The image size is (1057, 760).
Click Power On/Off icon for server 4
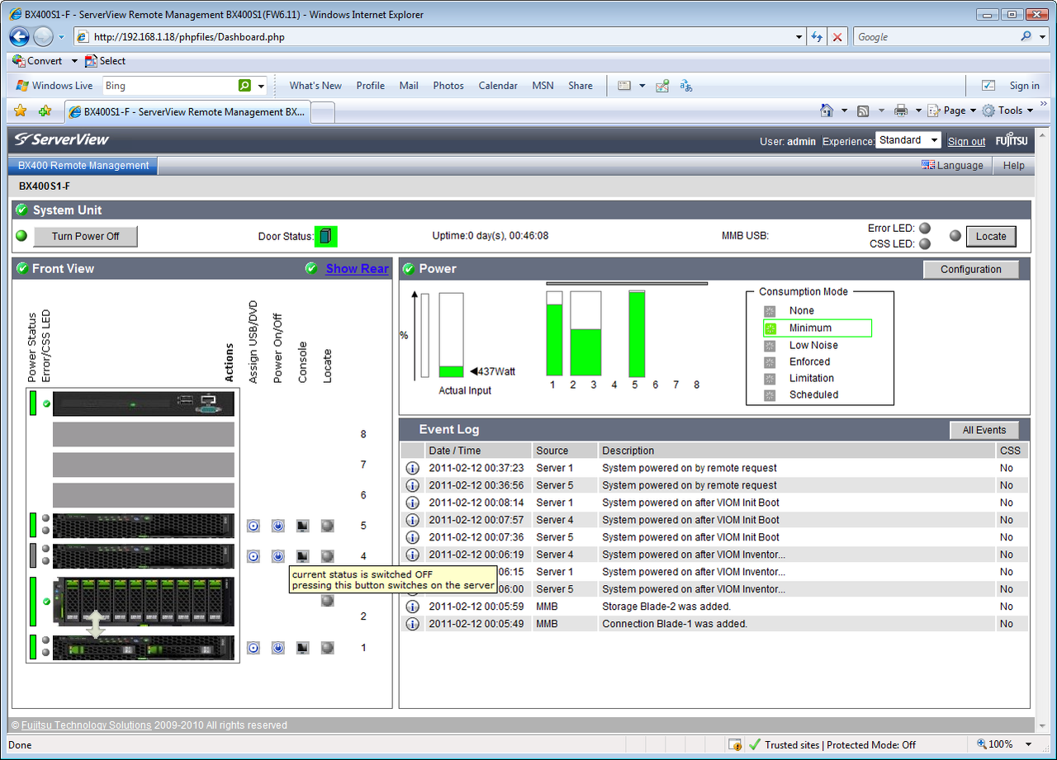[x=278, y=556]
